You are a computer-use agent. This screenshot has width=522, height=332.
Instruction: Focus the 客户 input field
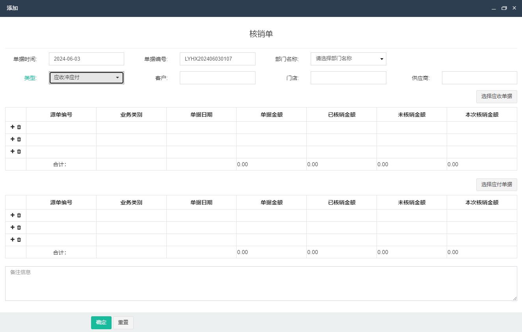[x=217, y=78]
